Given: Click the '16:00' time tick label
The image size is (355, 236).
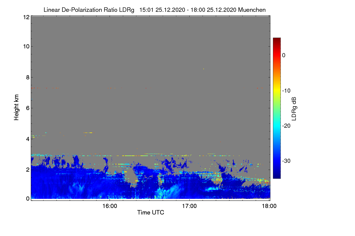Looking at the screenshot, I should coord(109,206).
